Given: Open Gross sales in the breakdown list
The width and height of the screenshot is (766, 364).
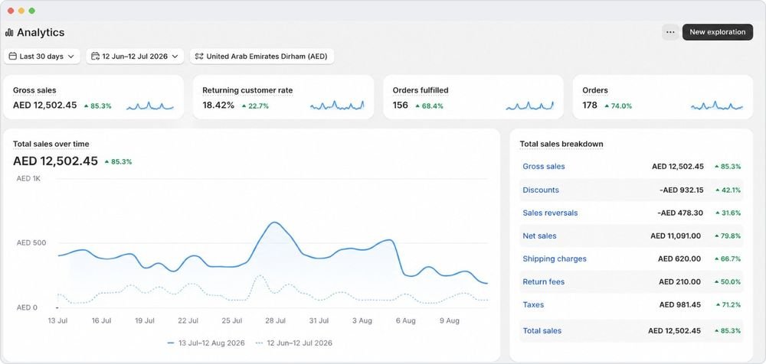Looking at the screenshot, I should pyautogui.click(x=544, y=167).
